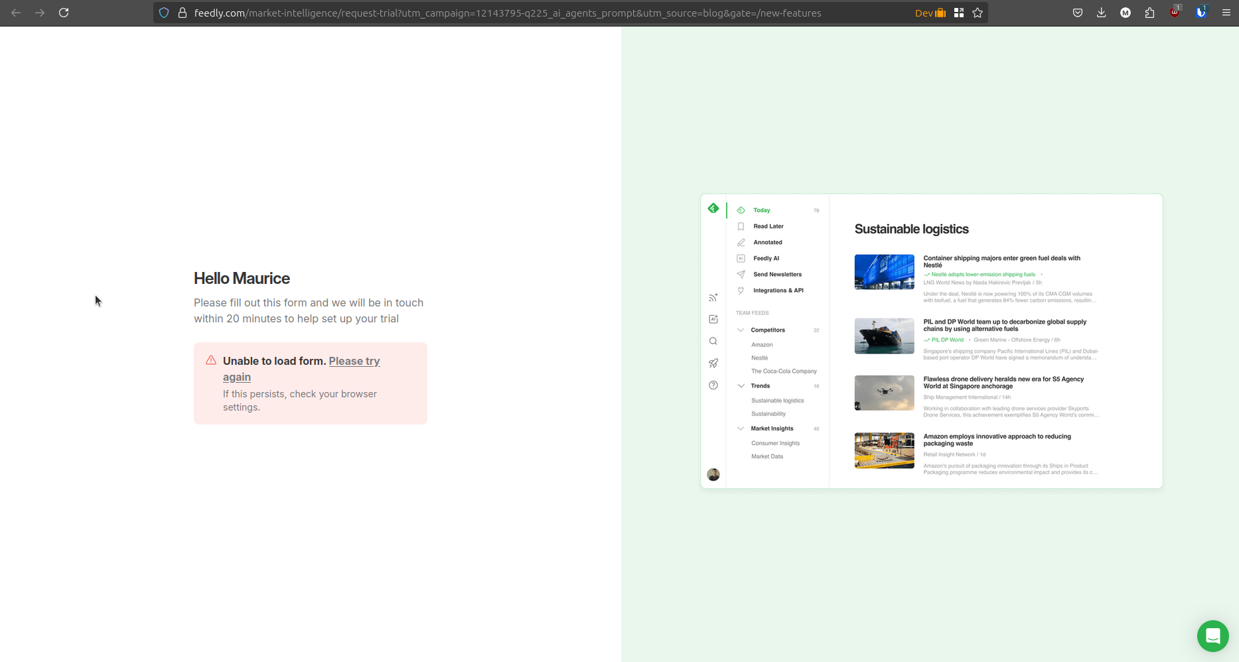The height and width of the screenshot is (662, 1239).
Task: Save page to Pocket icon
Action: tap(1077, 13)
